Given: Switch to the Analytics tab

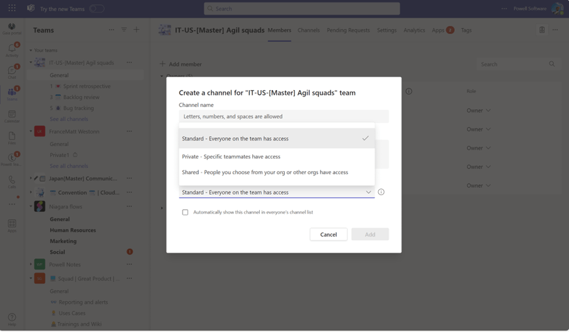Looking at the screenshot, I should [414, 30].
